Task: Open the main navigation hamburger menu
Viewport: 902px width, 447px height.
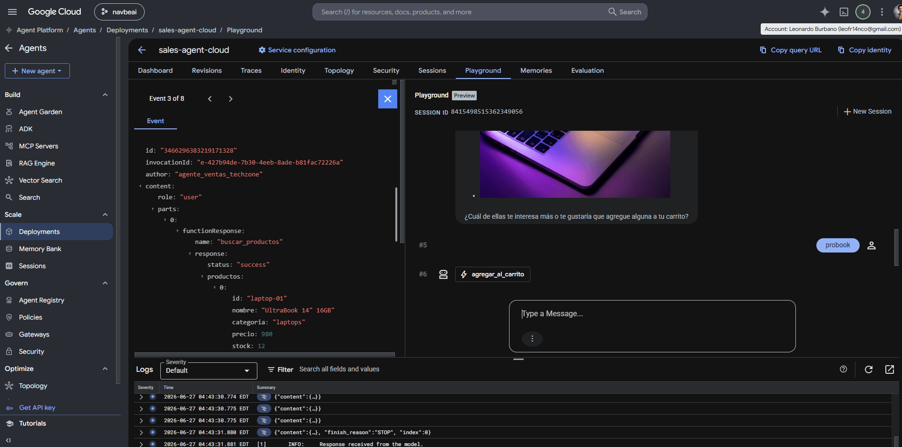Action: pos(12,12)
